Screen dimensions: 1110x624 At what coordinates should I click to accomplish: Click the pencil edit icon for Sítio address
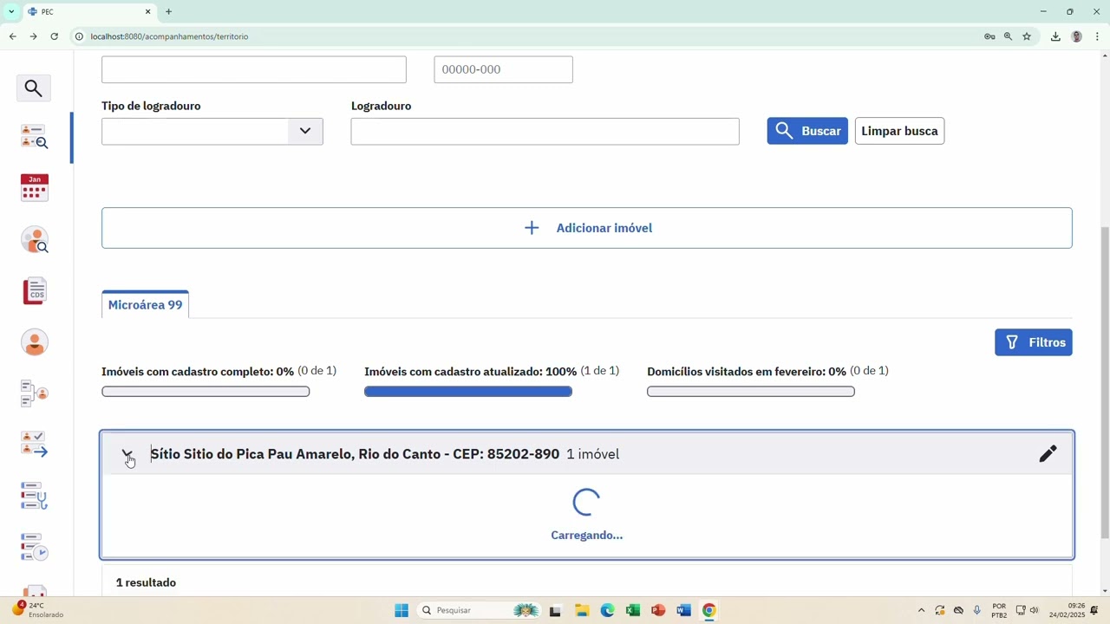pyautogui.click(x=1048, y=453)
